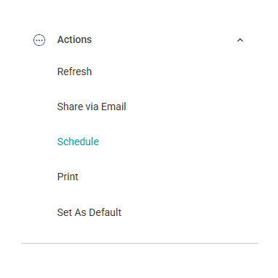Screen dimensions: 278x278
Task: Refresh the current report view
Action: 74,72
